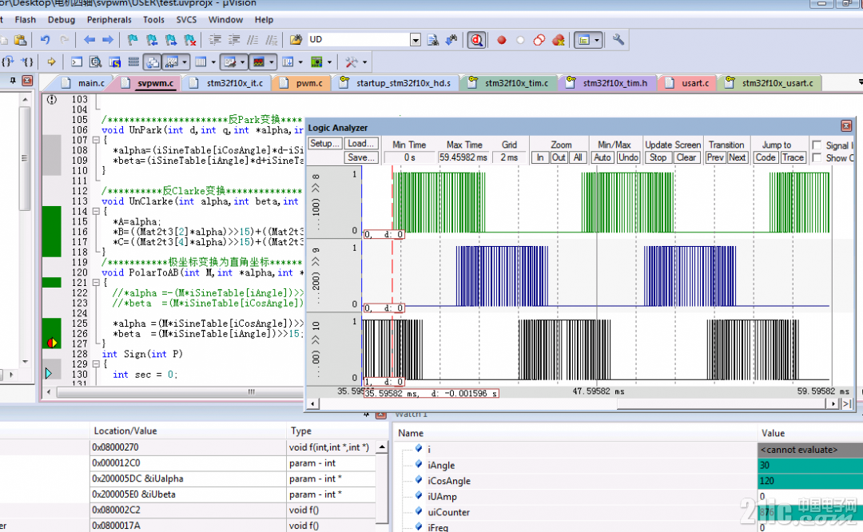Click the Logic Analyzer horizontal scrollbar thumb
Viewport: 863px width, 532px height.
coord(721,404)
